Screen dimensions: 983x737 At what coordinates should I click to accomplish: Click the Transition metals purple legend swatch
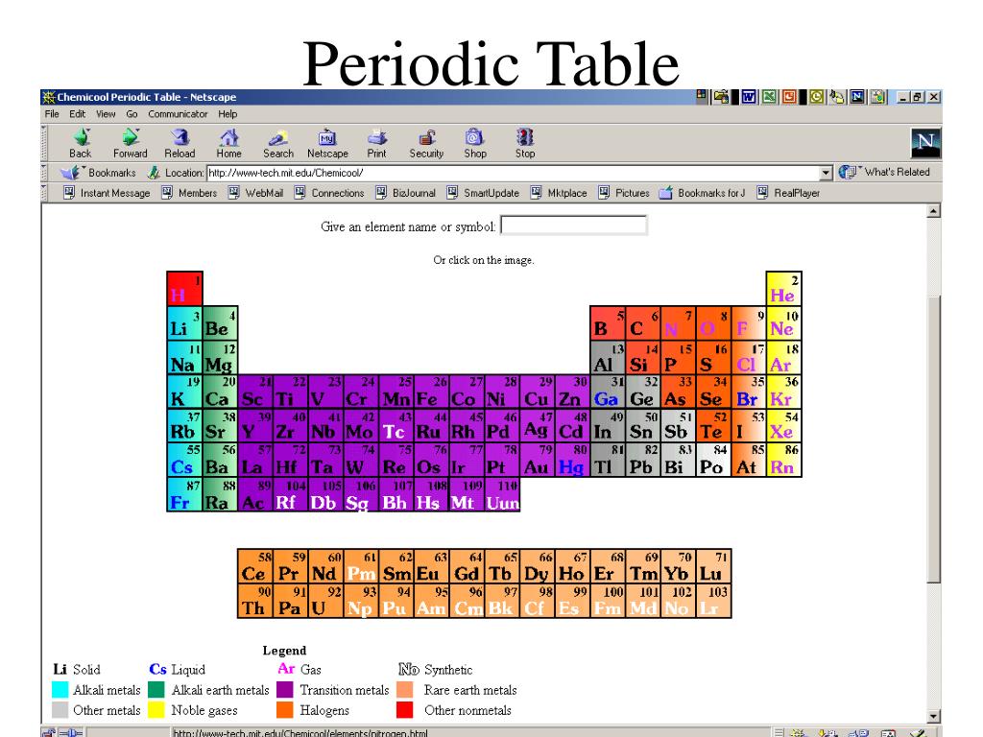click(x=284, y=690)
